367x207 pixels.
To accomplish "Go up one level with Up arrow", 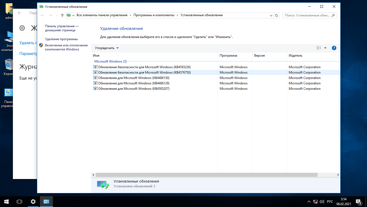I will 62,15.
